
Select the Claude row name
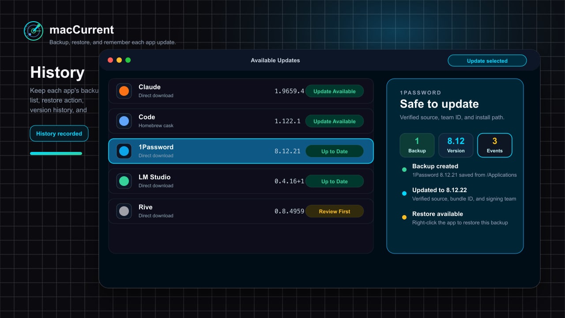[x=150, y=87]
